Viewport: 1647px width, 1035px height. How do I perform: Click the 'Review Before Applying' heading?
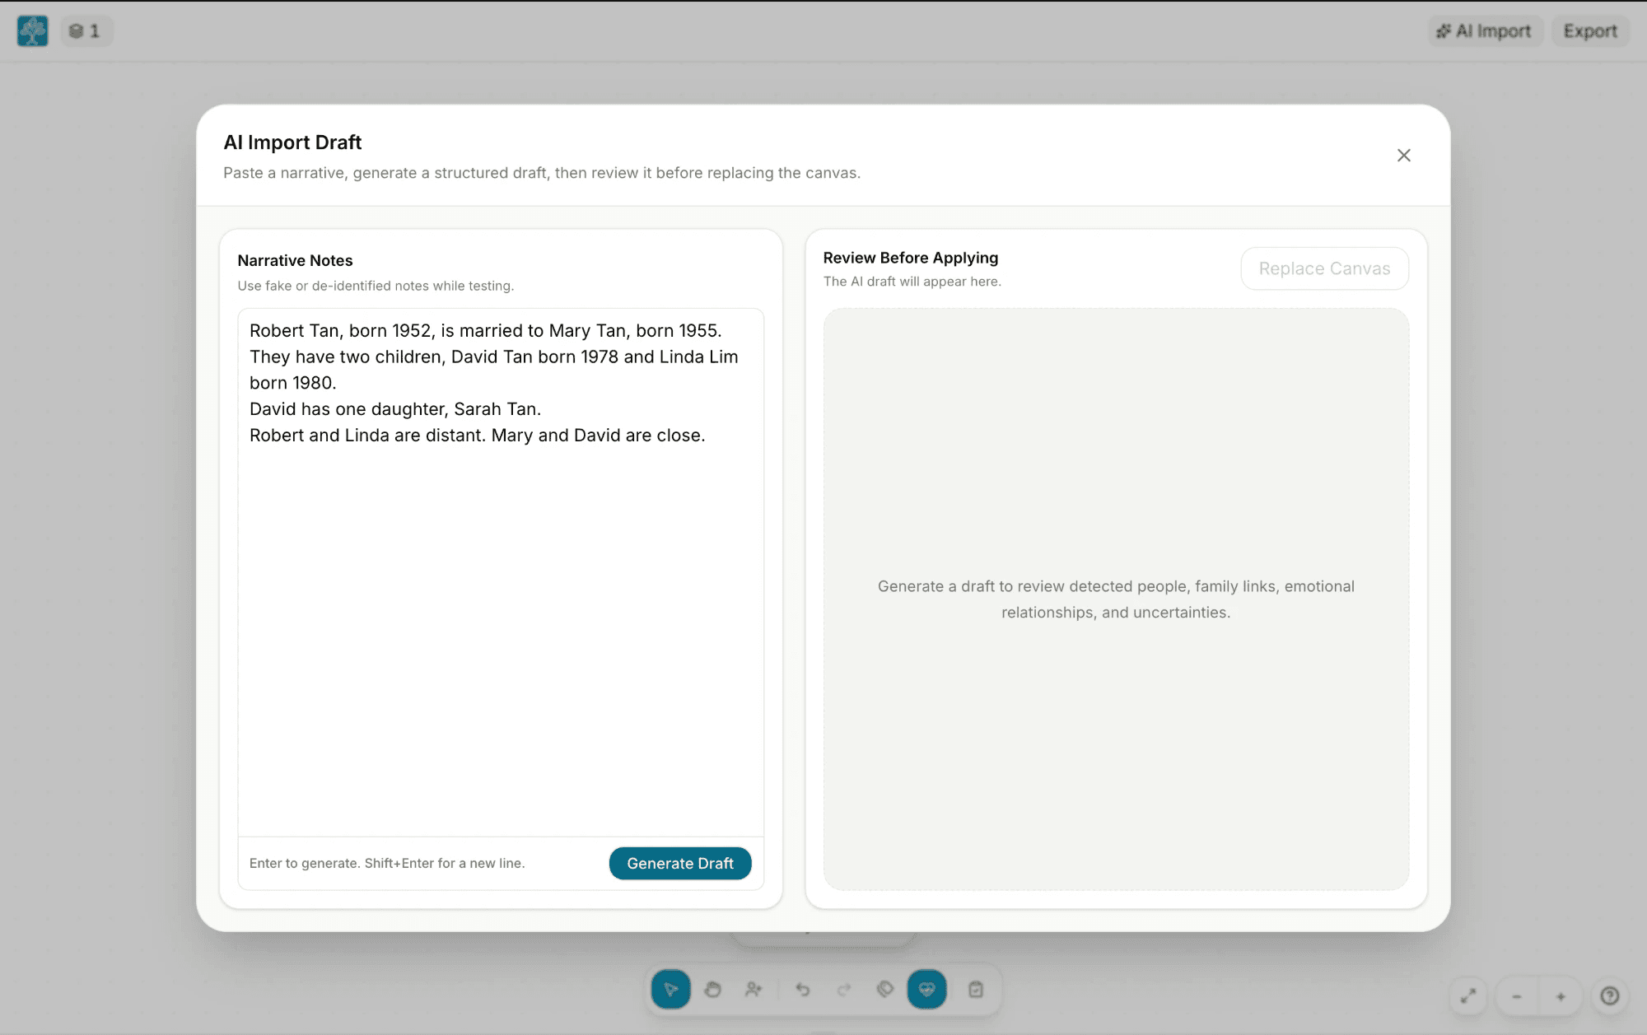tap(911, 258)
